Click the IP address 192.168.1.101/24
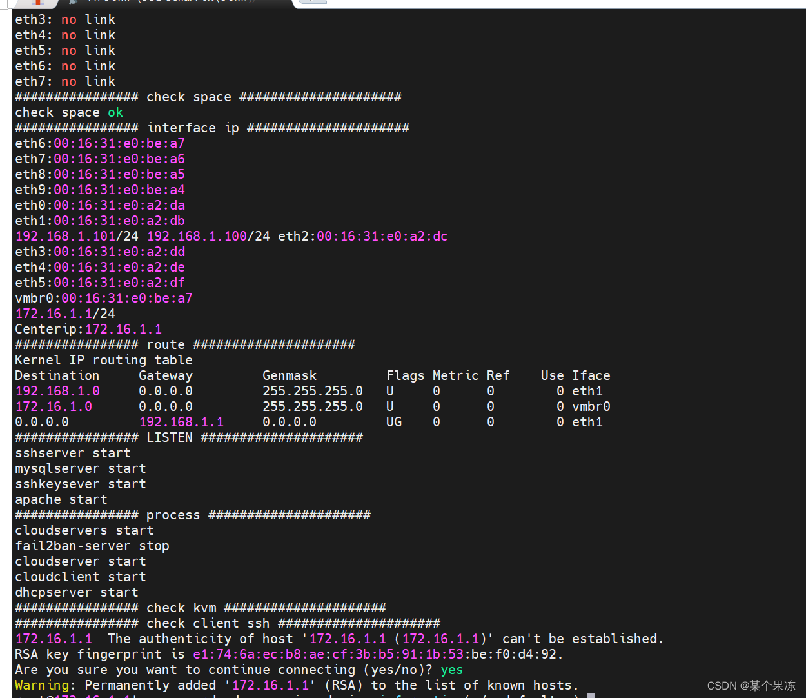 [x=64, y=236]
